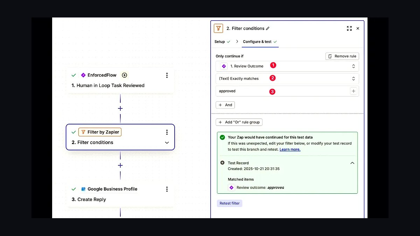Screen dimensions: 420x236
Task: Open the three-dot menu for Google Business Profile step
Action: click(167, 189)
